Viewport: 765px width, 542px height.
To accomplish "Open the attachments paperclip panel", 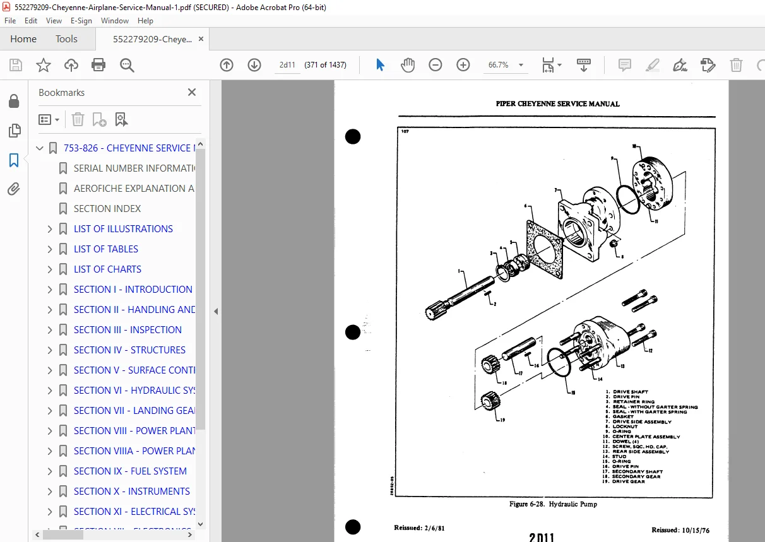I will coord(14,189).
